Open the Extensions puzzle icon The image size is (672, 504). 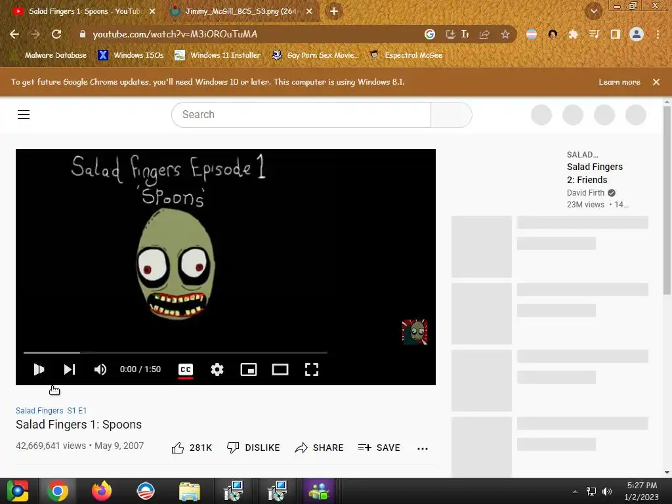pyautogui.click(x=573, y=34)
